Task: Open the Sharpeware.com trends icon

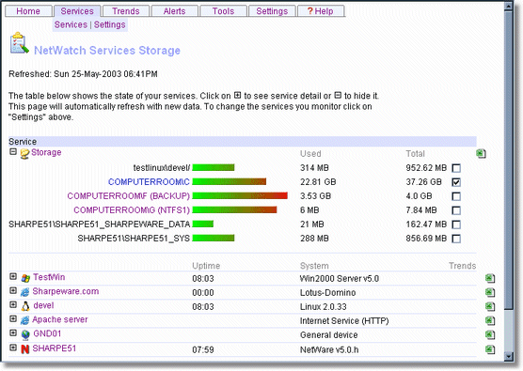Action: click(490, 292)
